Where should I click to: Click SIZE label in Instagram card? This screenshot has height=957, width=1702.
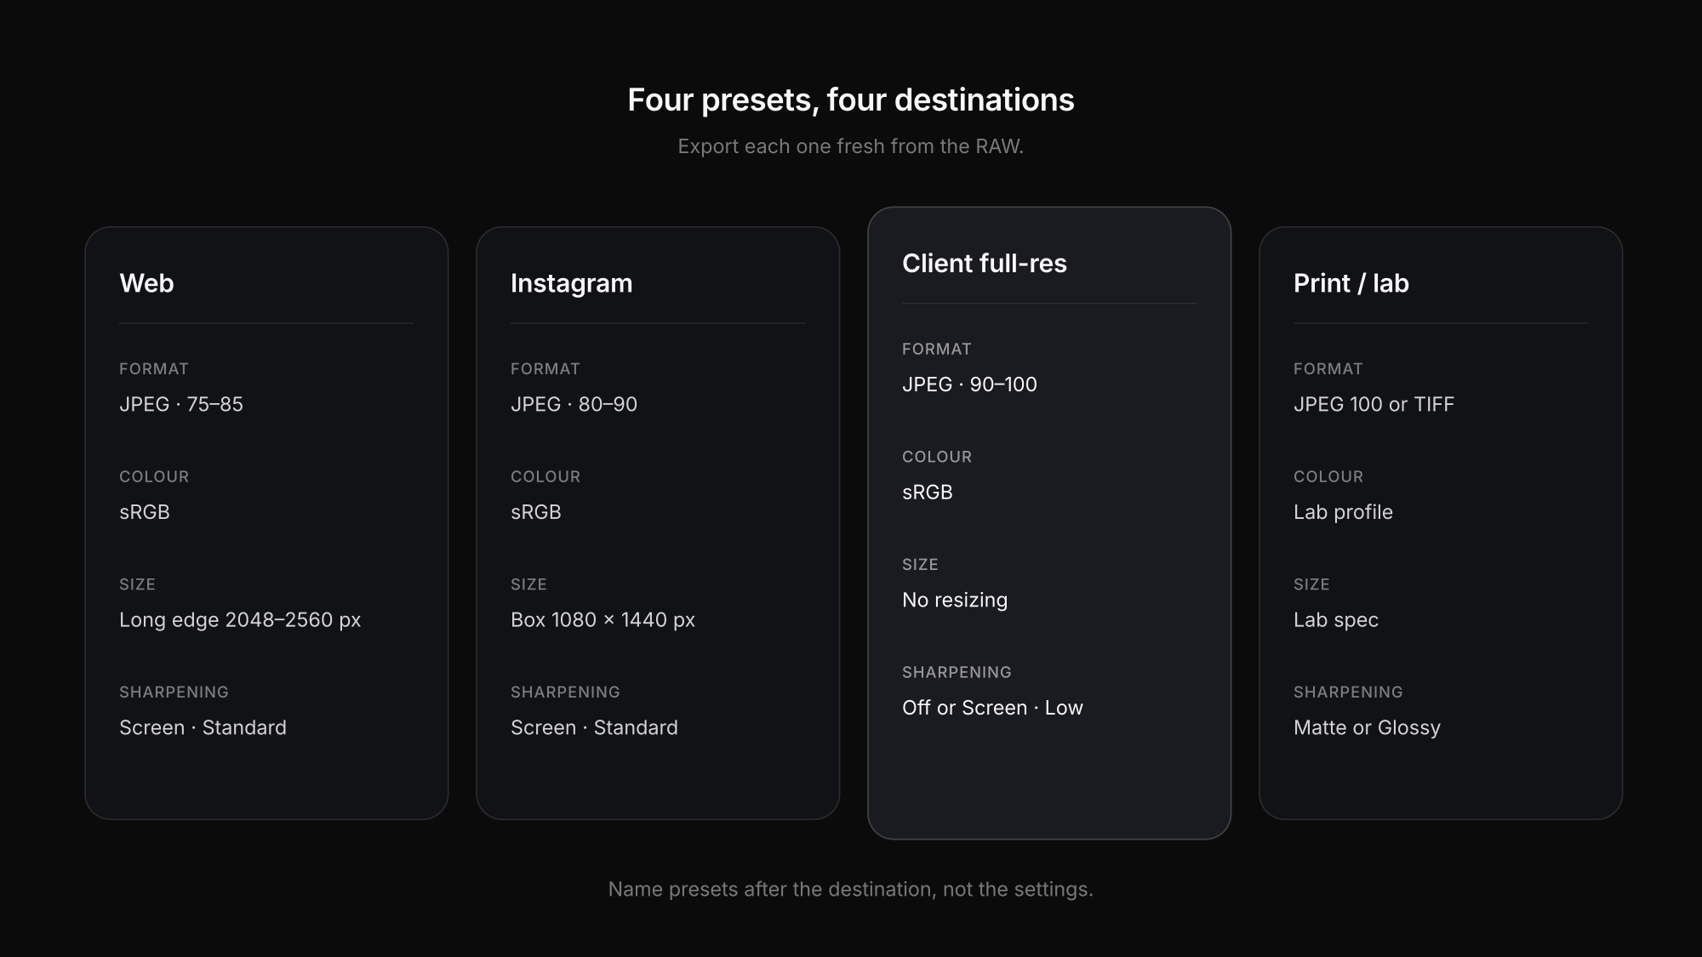click(528, 584)
